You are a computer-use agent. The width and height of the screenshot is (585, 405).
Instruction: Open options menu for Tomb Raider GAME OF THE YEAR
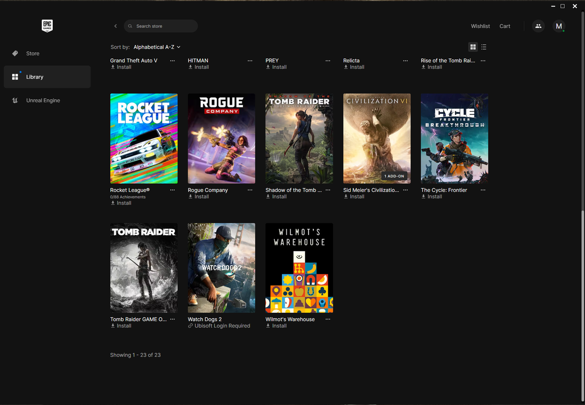pos(172,319)
